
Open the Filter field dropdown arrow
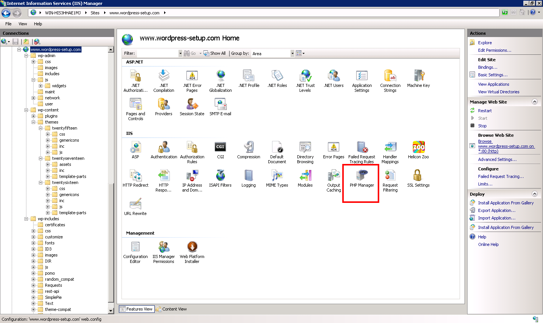(x=180, y=54)
